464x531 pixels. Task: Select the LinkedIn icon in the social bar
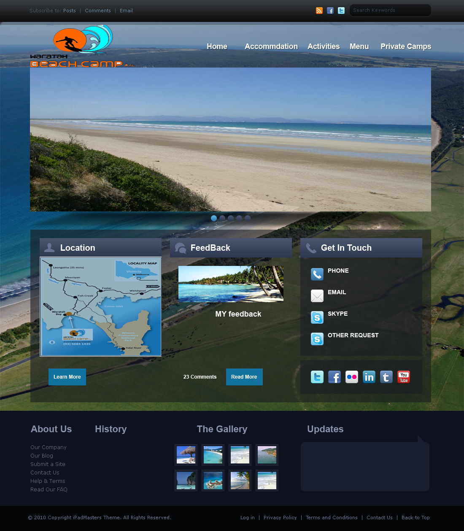[369, 377]
